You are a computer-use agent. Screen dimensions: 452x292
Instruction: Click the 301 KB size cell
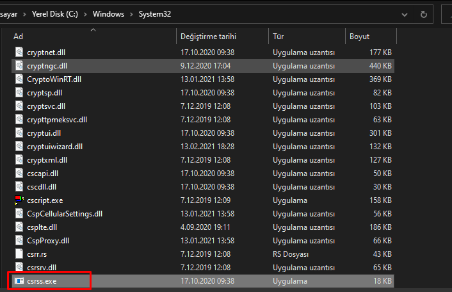click(380, 133)
